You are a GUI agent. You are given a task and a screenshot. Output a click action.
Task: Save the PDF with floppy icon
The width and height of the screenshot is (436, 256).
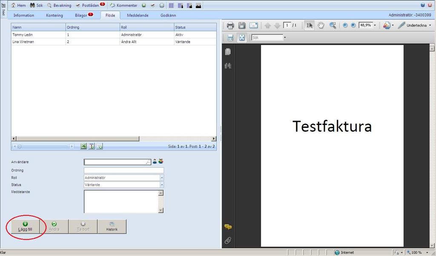point(242,25)
